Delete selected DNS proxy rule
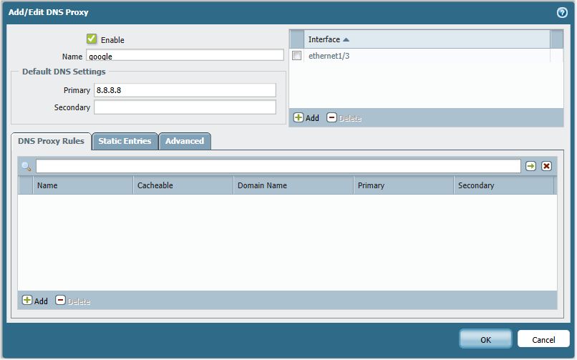 (73, 301)
